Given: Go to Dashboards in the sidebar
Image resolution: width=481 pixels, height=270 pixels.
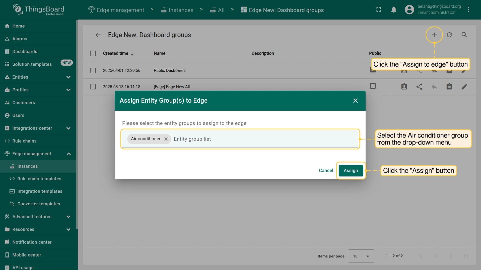Looking at the screenshot, I should point(25,52).
